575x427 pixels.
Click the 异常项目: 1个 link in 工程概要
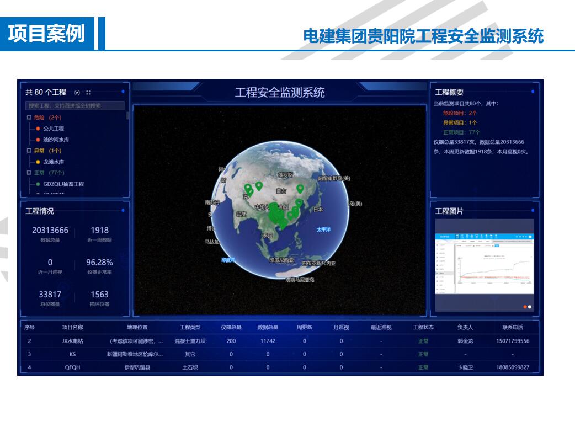pyautogui.click(x=460, y=122)
